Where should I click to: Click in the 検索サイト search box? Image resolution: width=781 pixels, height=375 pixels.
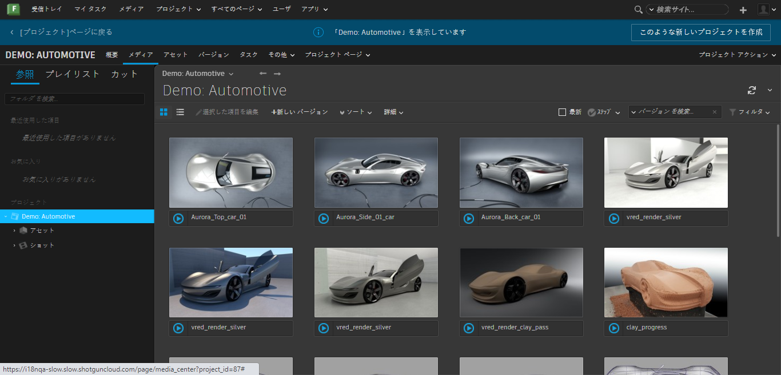coord(687,10)
